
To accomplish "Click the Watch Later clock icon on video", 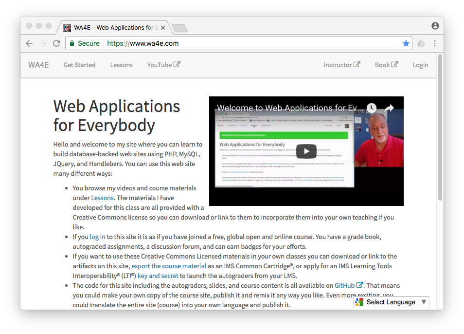I will point(372,108).
